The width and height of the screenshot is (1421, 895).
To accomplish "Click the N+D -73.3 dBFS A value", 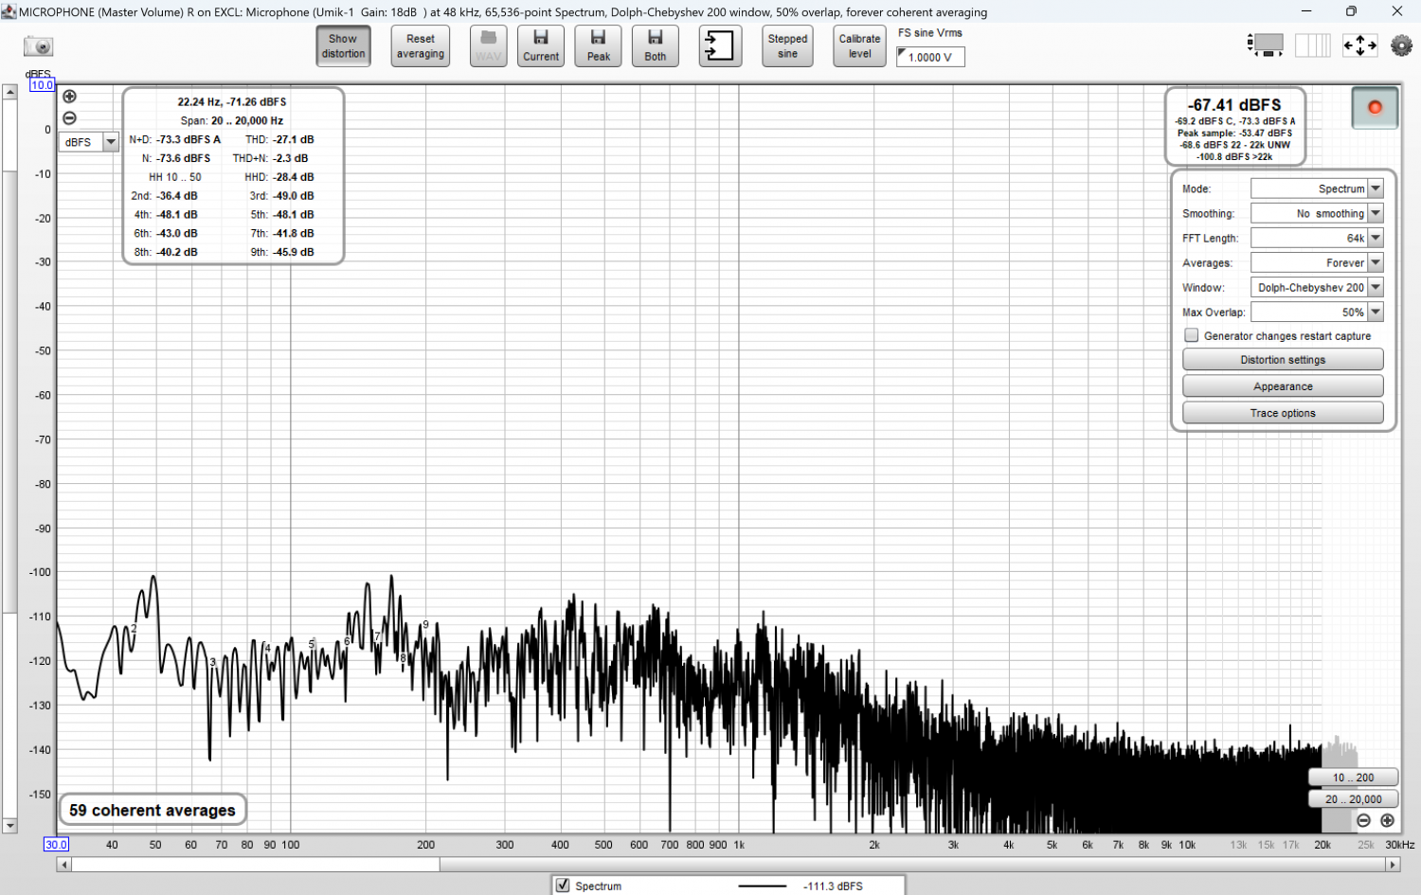I will coord(189,139).
